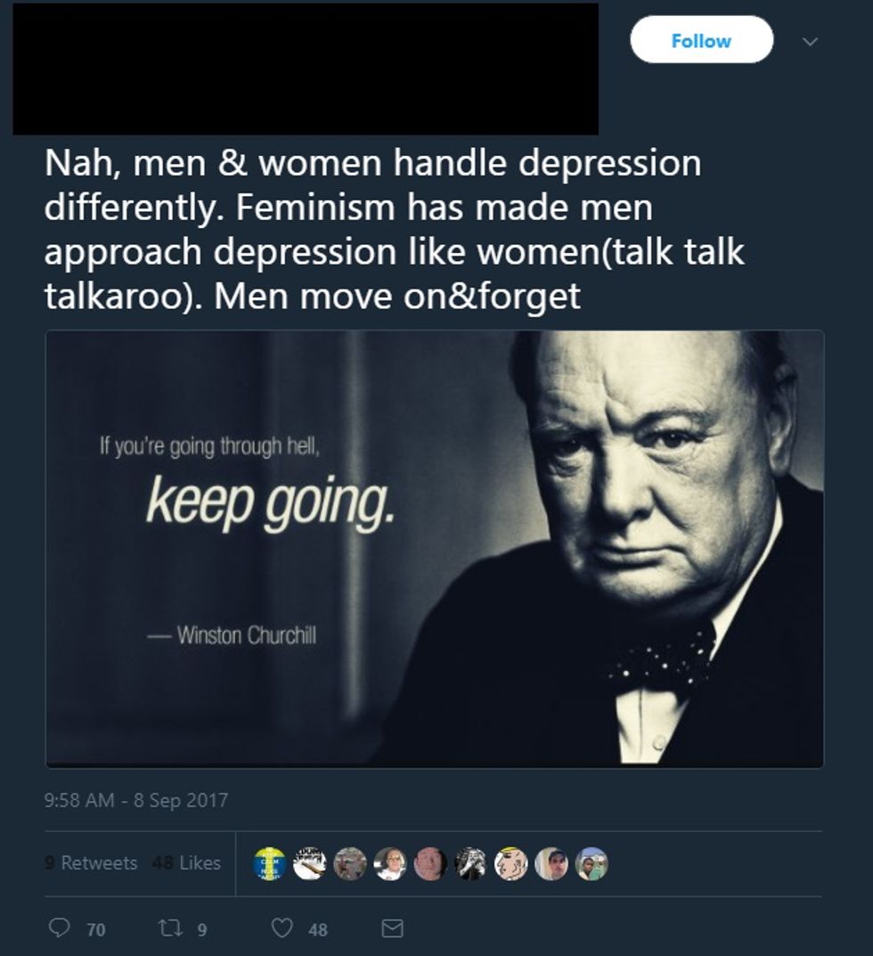Click the blurry gray-brown avatar

pos(351,863)
